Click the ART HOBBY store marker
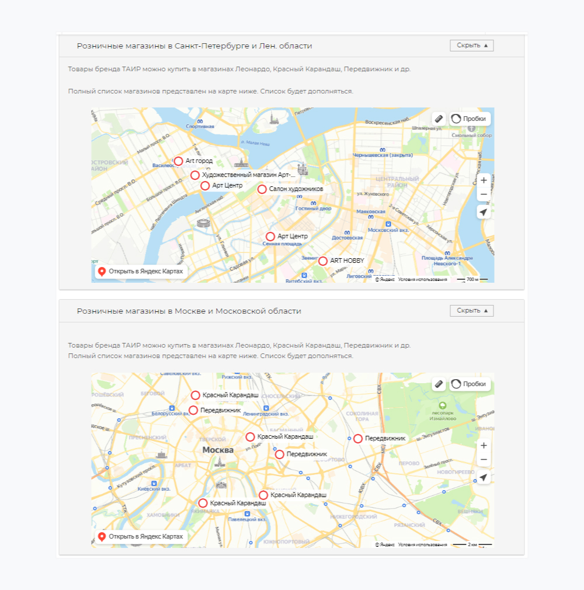This screenshot has height=590, width=584. pyautogui.click(x=323, y=261)
